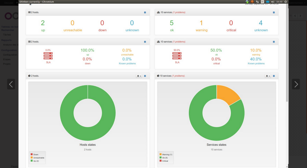The height and width of the screenshot is (168, 307).
Task: Go to the previous image with the left arrow
Action: pyautogui.click(x=11, y=84)
